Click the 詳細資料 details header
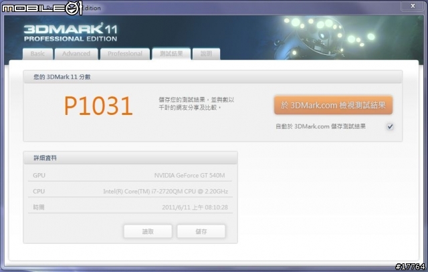 point(45,158)
